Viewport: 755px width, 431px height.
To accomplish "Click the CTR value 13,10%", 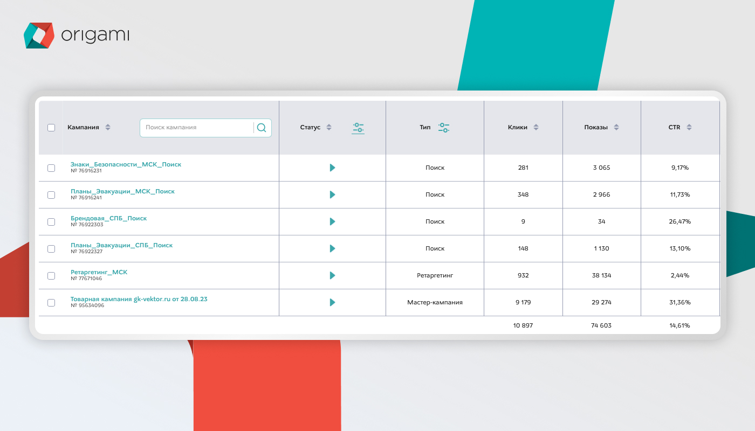I will tap(680, 248).
